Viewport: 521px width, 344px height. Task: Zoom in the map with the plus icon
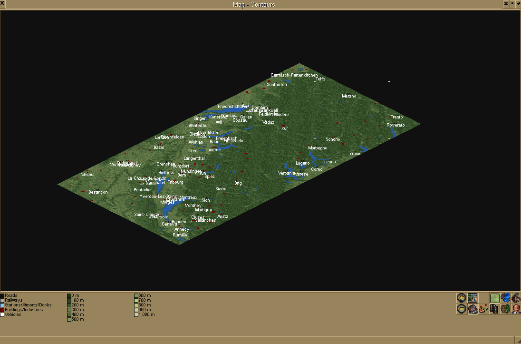pos(462,298)
